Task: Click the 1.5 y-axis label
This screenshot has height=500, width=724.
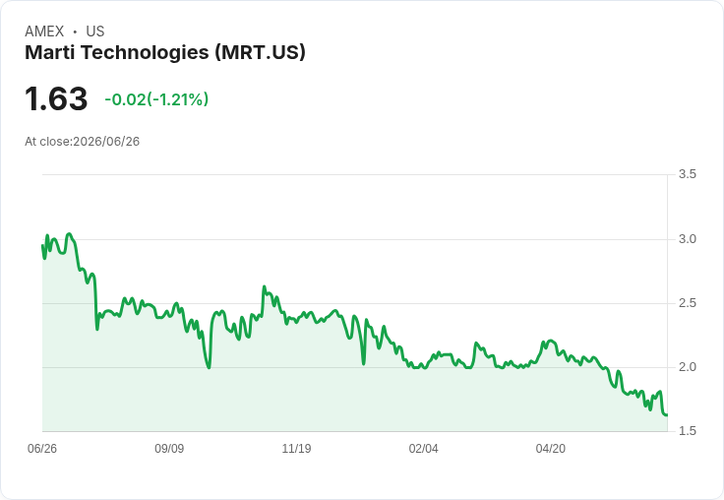Action: (x=687, y=431)
